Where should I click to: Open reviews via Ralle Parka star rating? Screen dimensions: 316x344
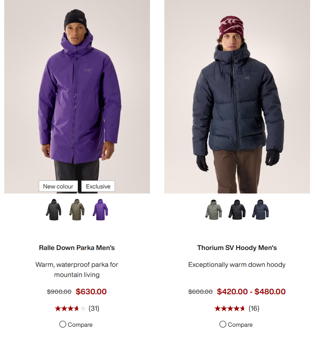coord(70,309)
